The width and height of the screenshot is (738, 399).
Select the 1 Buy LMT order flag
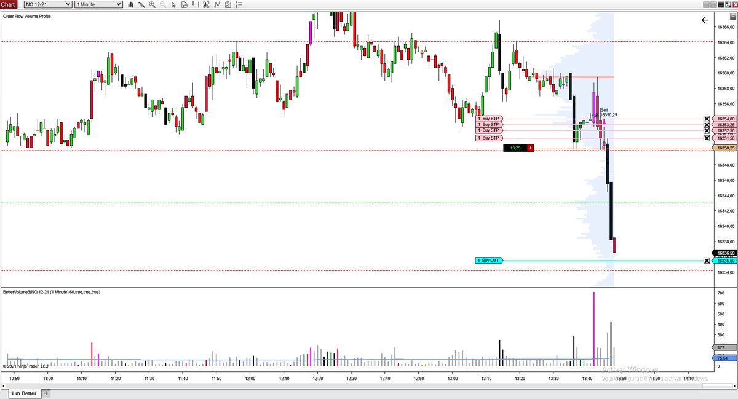[x=490, y=261]
